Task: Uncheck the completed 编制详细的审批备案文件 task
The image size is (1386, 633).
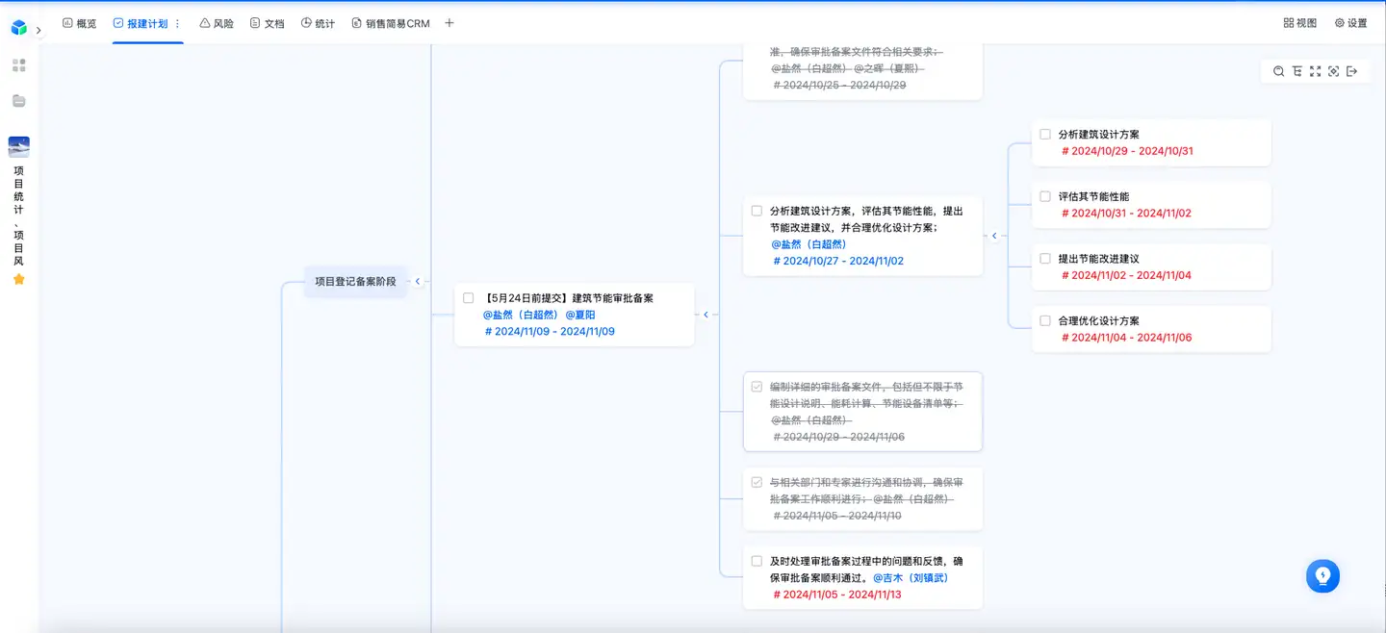Action: [x=757, y=387]
